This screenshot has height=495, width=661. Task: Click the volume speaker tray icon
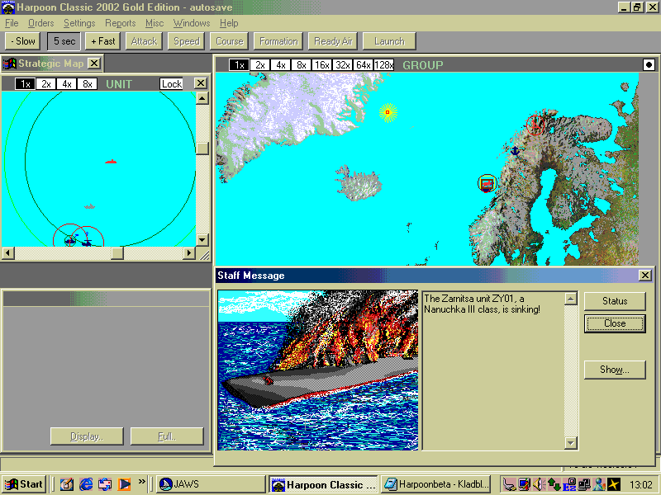pyautogui.click(x=539, y=484)
